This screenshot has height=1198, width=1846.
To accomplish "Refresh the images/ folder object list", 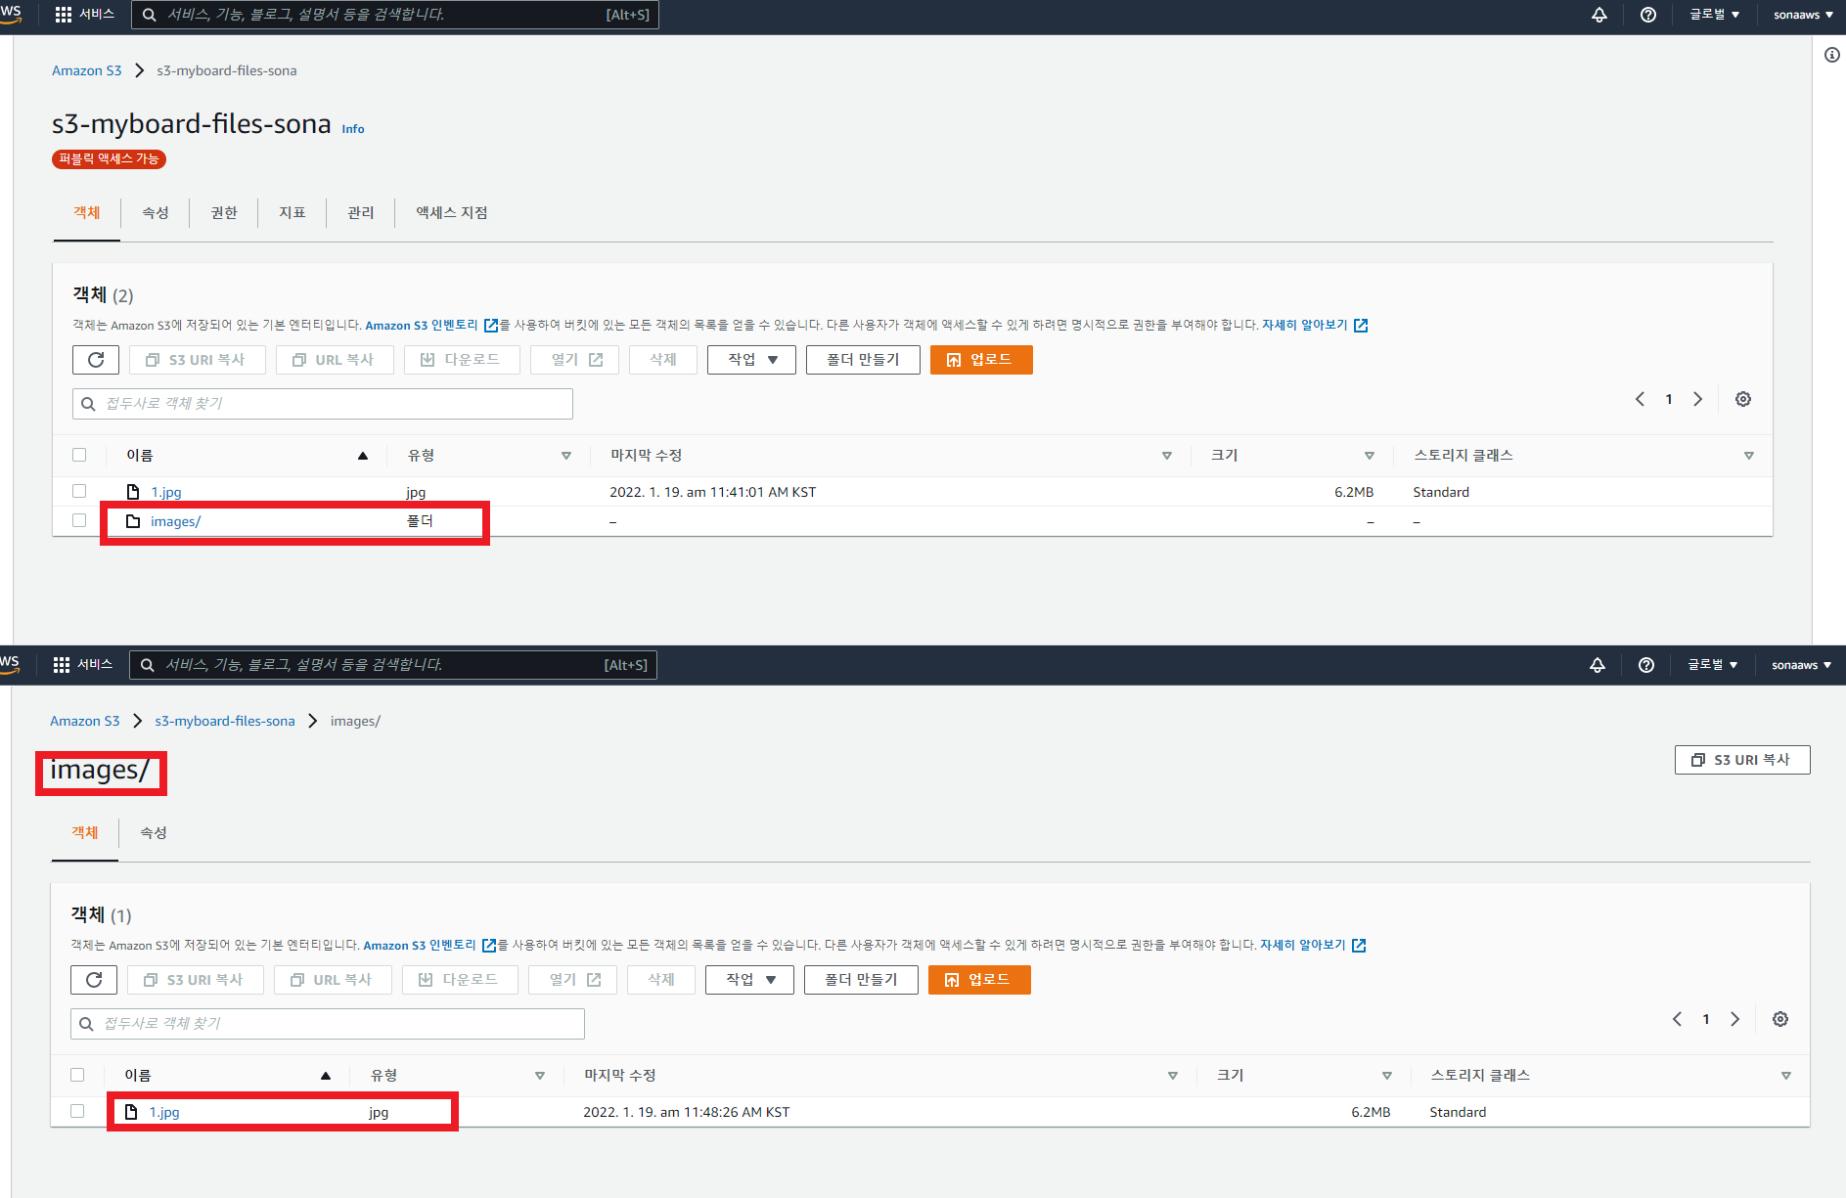I will point(94,980).
